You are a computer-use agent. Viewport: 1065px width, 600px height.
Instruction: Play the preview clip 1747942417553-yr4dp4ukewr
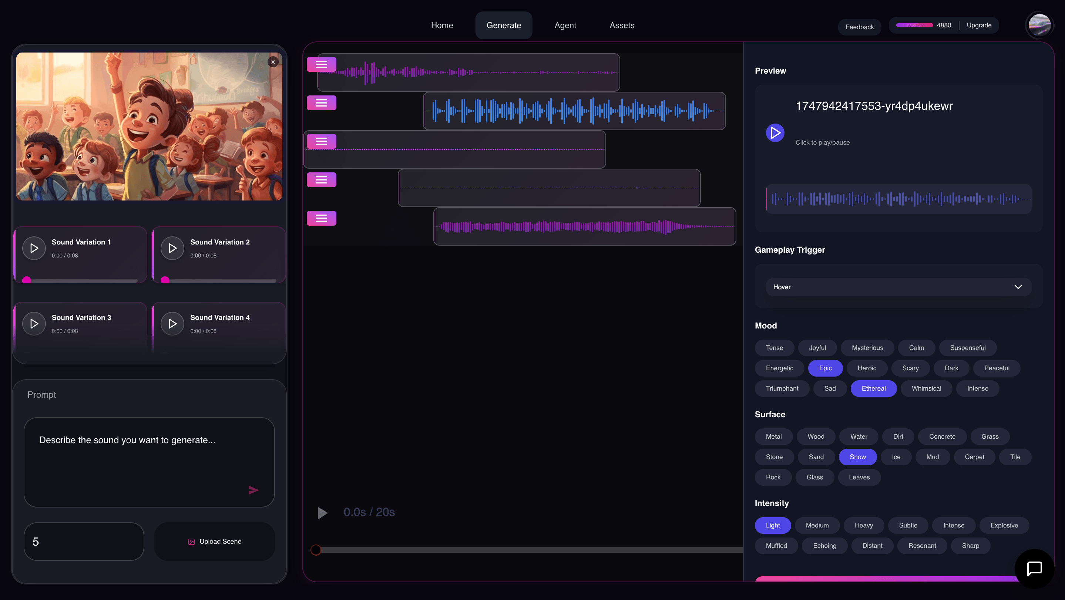click(775, 133)
